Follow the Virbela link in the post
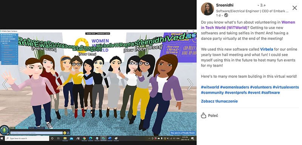302x145 pixels. tap(267, 49)
